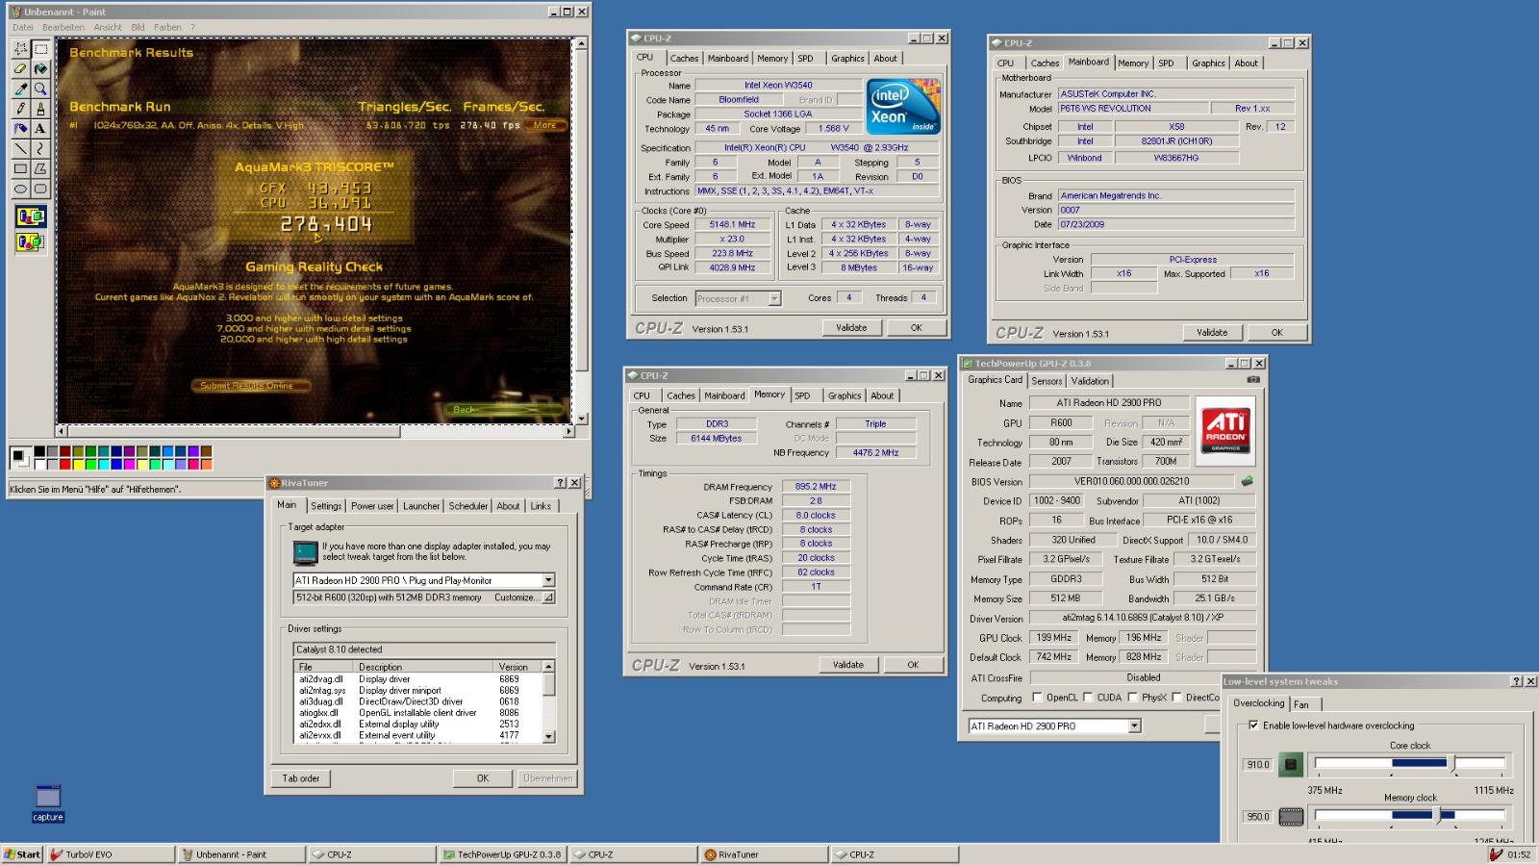Toggle the CUDA checkbox in GPU-Z
Screen dimensions: 1539x865
[1088, 698]
